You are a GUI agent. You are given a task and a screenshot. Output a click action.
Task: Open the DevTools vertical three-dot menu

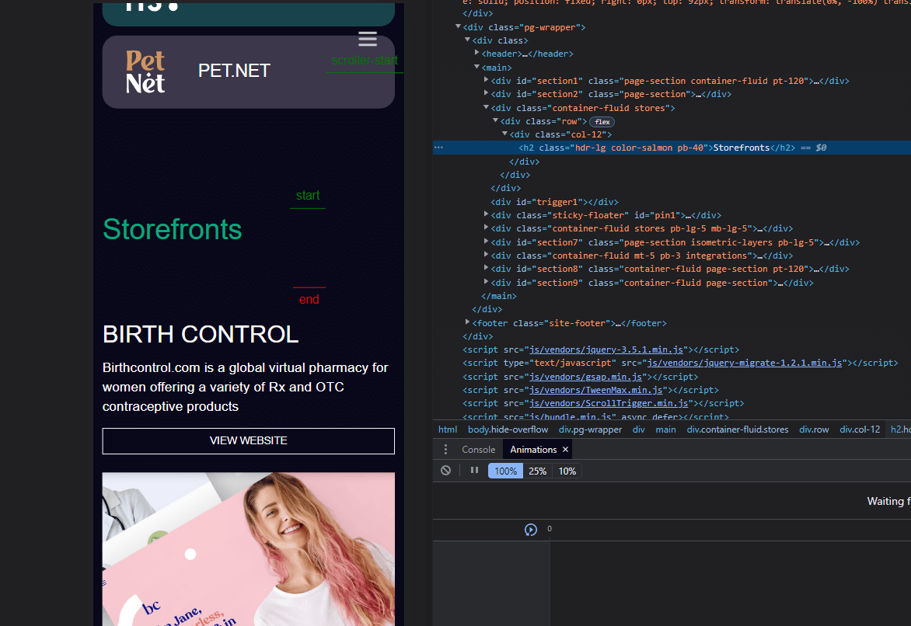(445, 449)
